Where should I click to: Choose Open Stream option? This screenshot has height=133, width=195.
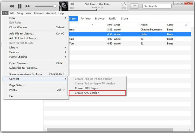pyautogui.click(x=35, y=63)
